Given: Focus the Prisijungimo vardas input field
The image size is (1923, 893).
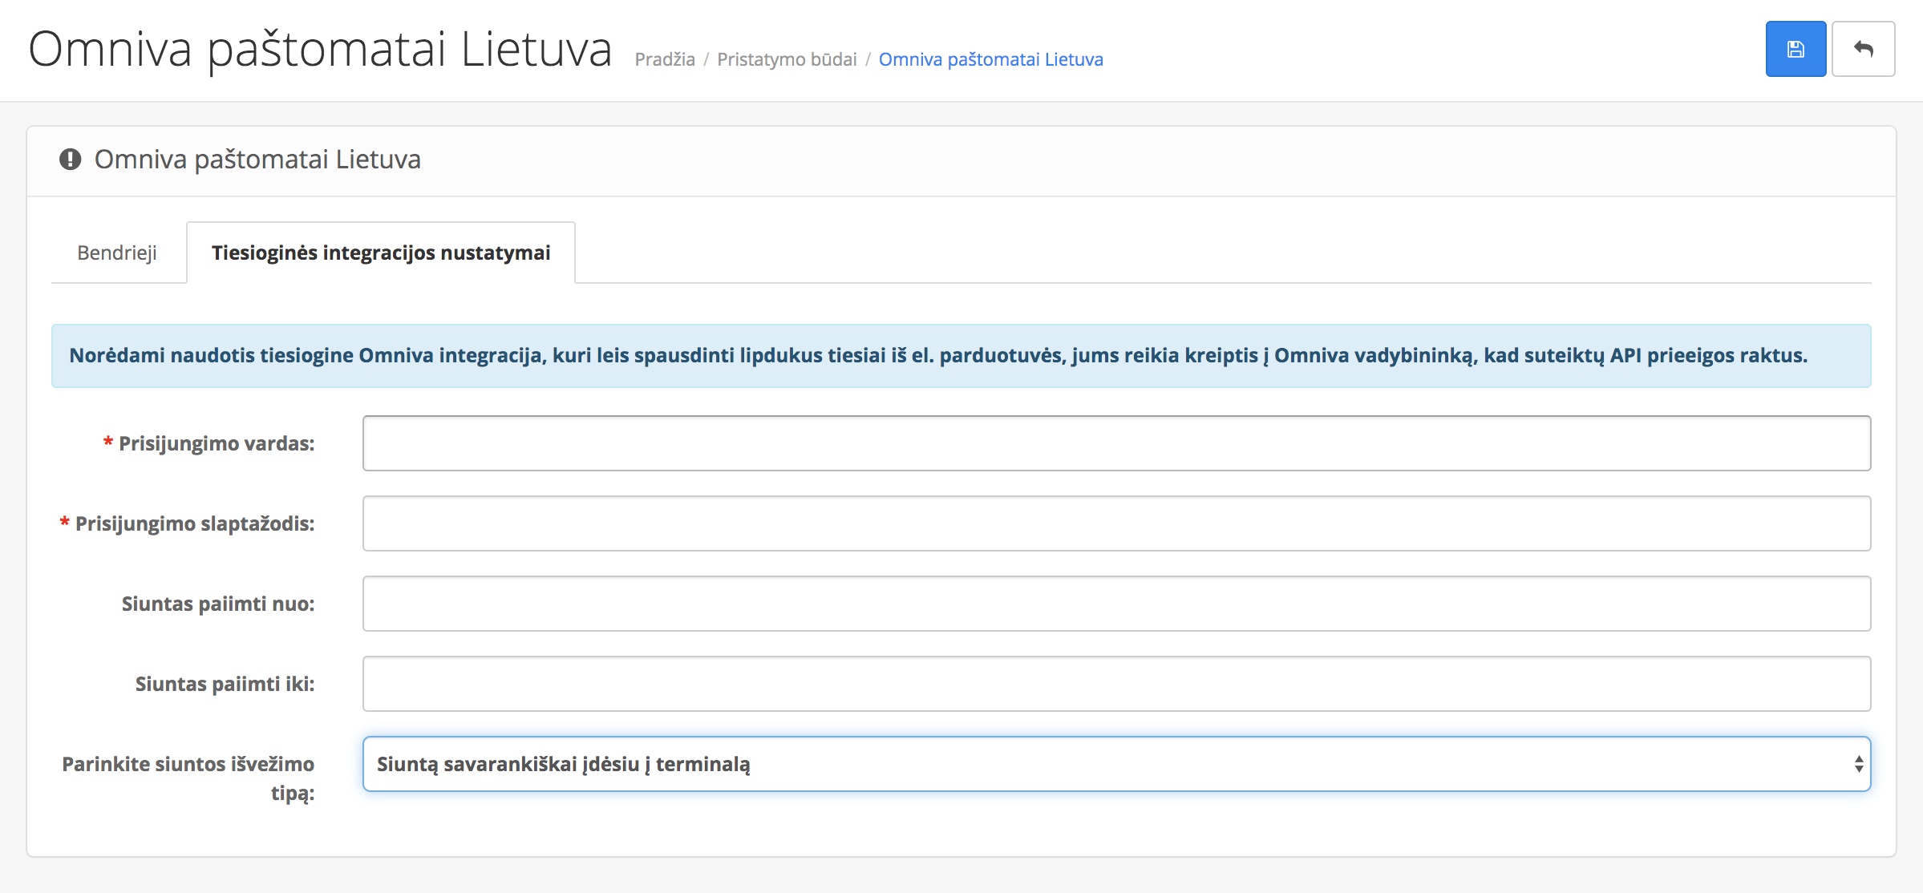Looking at the screenshot, I should (1116, 443).
